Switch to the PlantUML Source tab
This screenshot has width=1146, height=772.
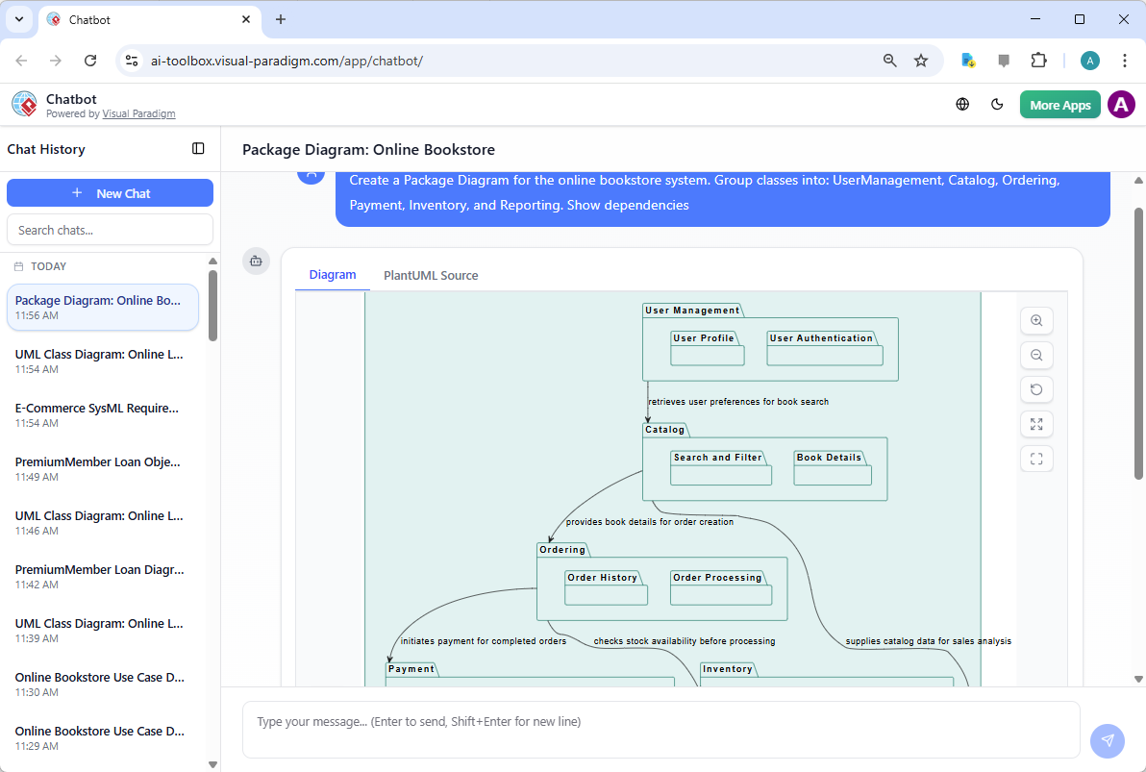click(x=431, y=276)
